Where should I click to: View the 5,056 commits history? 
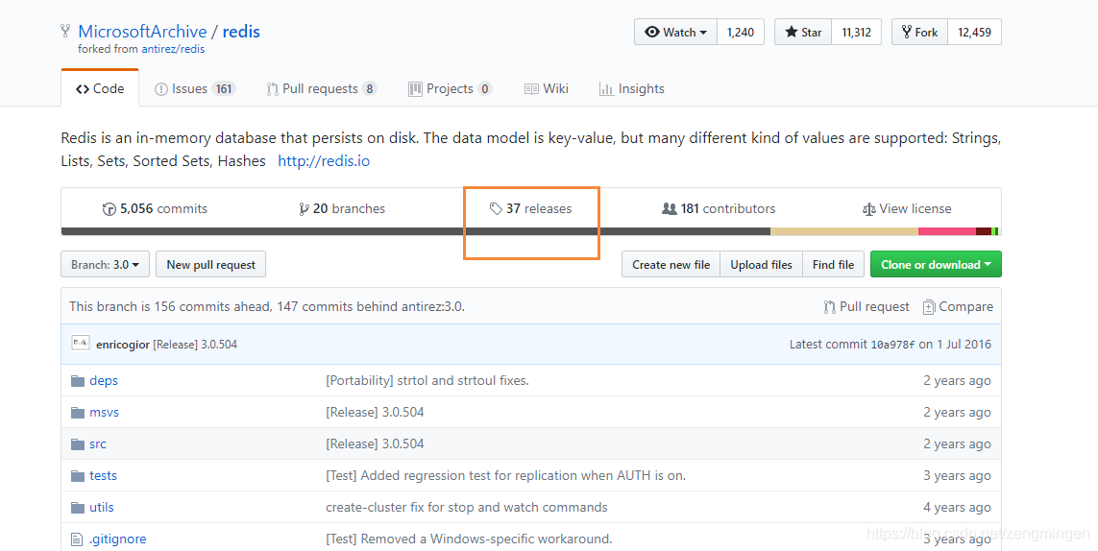coord(155,208)
